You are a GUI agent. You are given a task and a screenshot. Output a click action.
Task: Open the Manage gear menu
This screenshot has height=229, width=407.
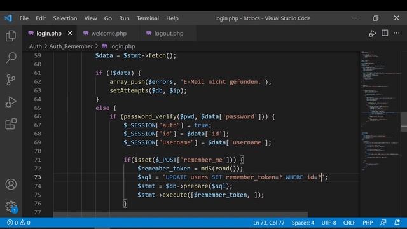click(x=11, y=206)
